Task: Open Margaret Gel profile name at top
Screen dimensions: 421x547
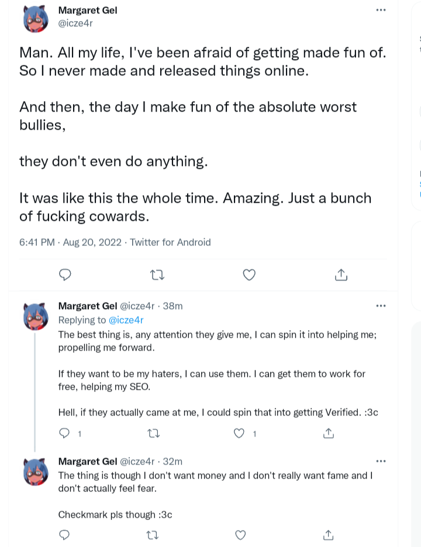Action: click(x=88, y=11)
